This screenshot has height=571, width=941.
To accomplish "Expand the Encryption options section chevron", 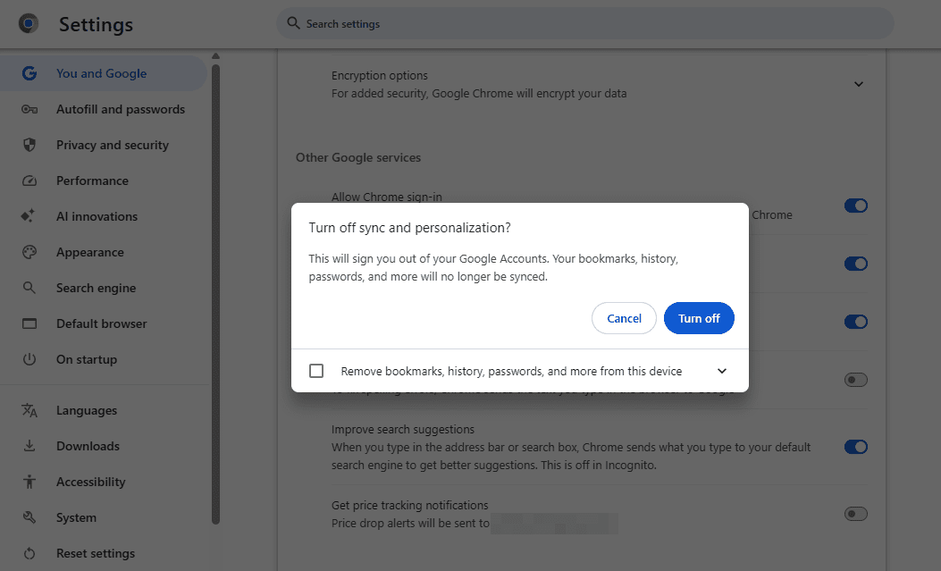I will click(x=858, y=84).
